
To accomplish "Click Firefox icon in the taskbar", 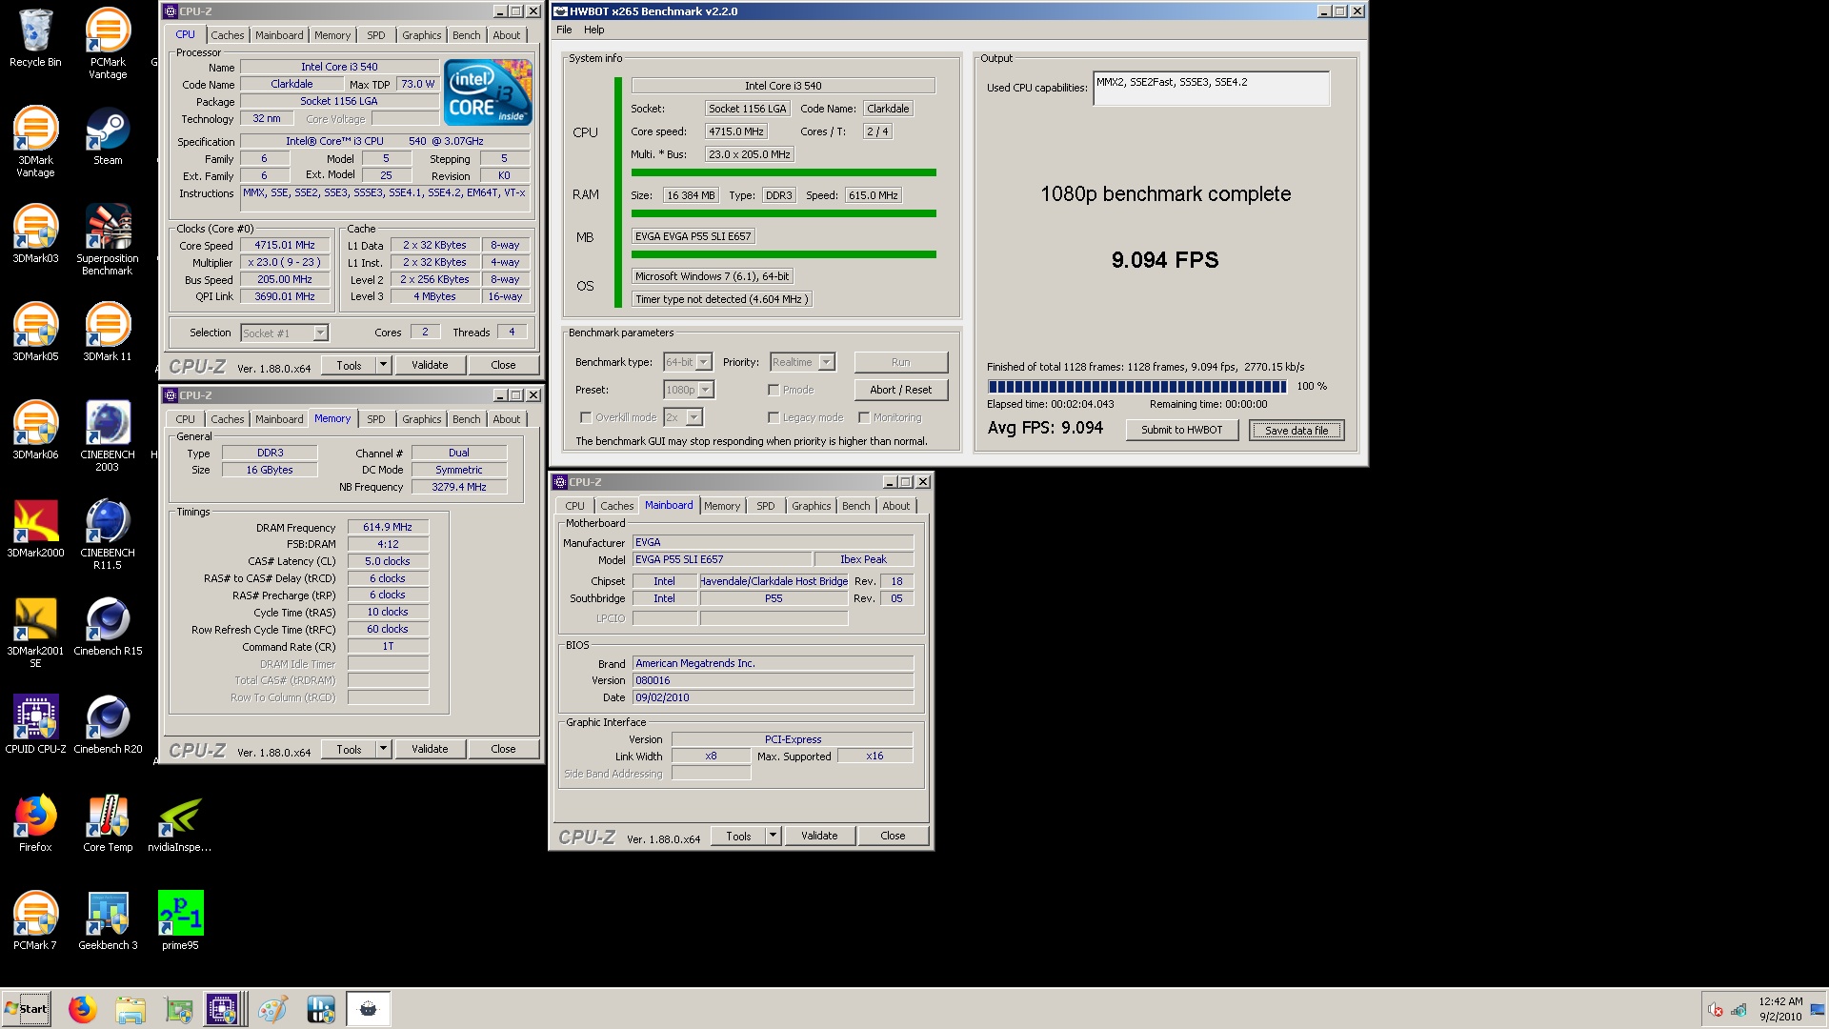I will point(82,1009).
